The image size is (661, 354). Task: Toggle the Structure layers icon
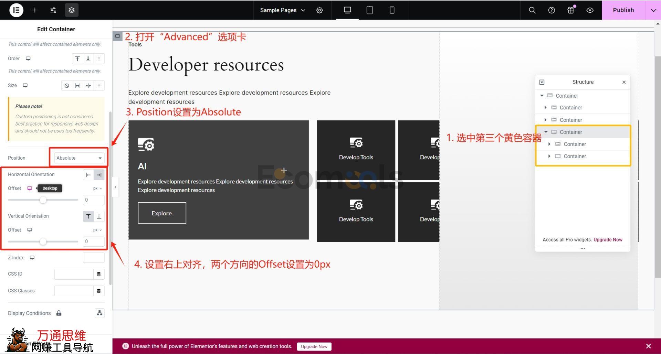[72, 10]
